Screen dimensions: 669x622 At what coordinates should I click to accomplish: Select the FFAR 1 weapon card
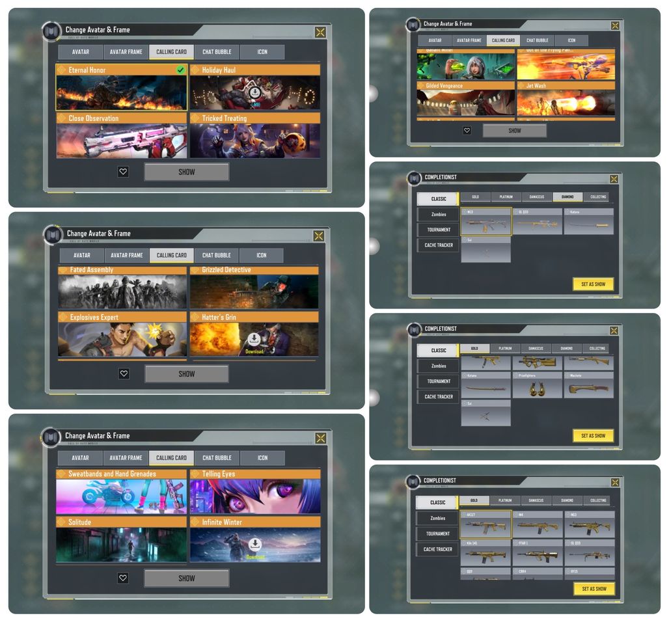pos(538,553)
